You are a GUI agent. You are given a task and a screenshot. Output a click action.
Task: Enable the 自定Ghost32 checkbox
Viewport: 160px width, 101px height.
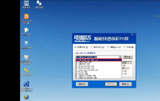108,47
